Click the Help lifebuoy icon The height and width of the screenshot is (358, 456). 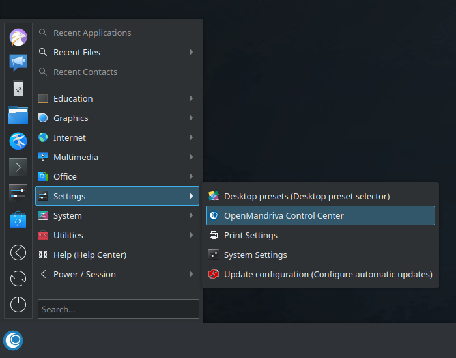43,255
